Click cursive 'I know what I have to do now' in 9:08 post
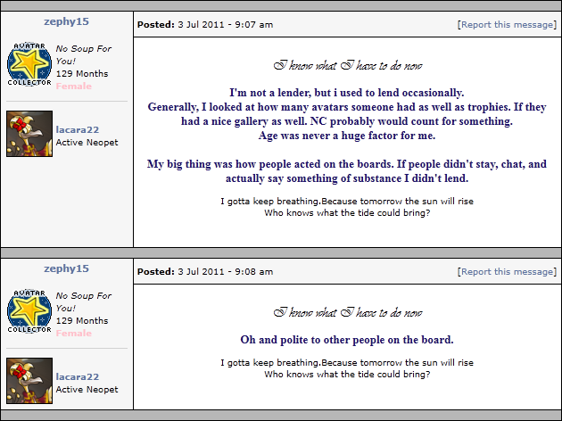 click(x=348, y=313)
